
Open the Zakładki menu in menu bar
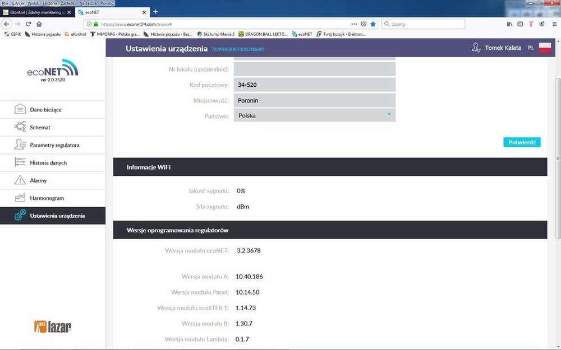[x=67, y=3]
